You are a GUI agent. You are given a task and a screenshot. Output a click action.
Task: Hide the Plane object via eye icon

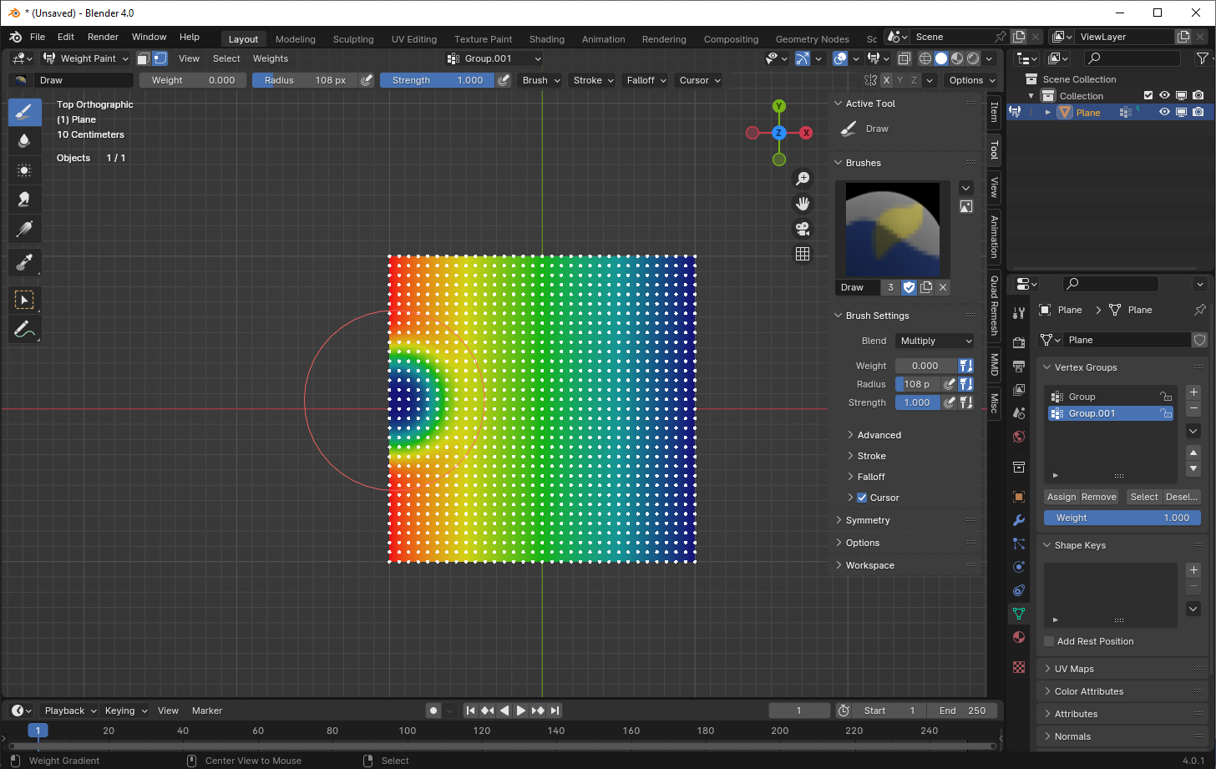pos(1164,112)
